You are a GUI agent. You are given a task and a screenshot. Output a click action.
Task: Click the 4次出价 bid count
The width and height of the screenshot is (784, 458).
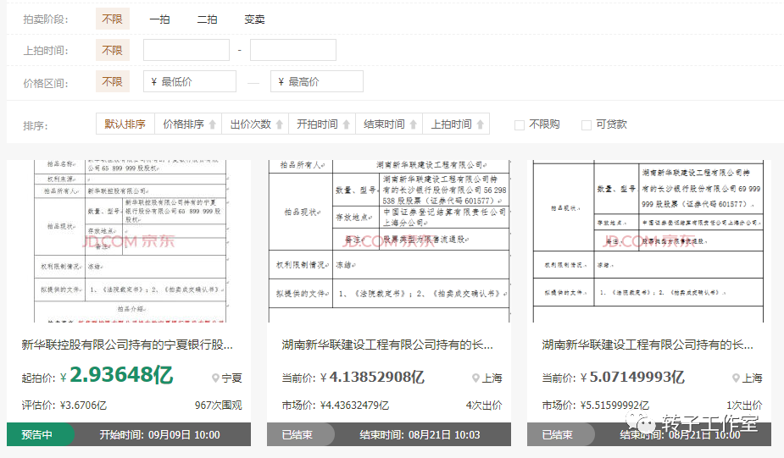[484, 405]
